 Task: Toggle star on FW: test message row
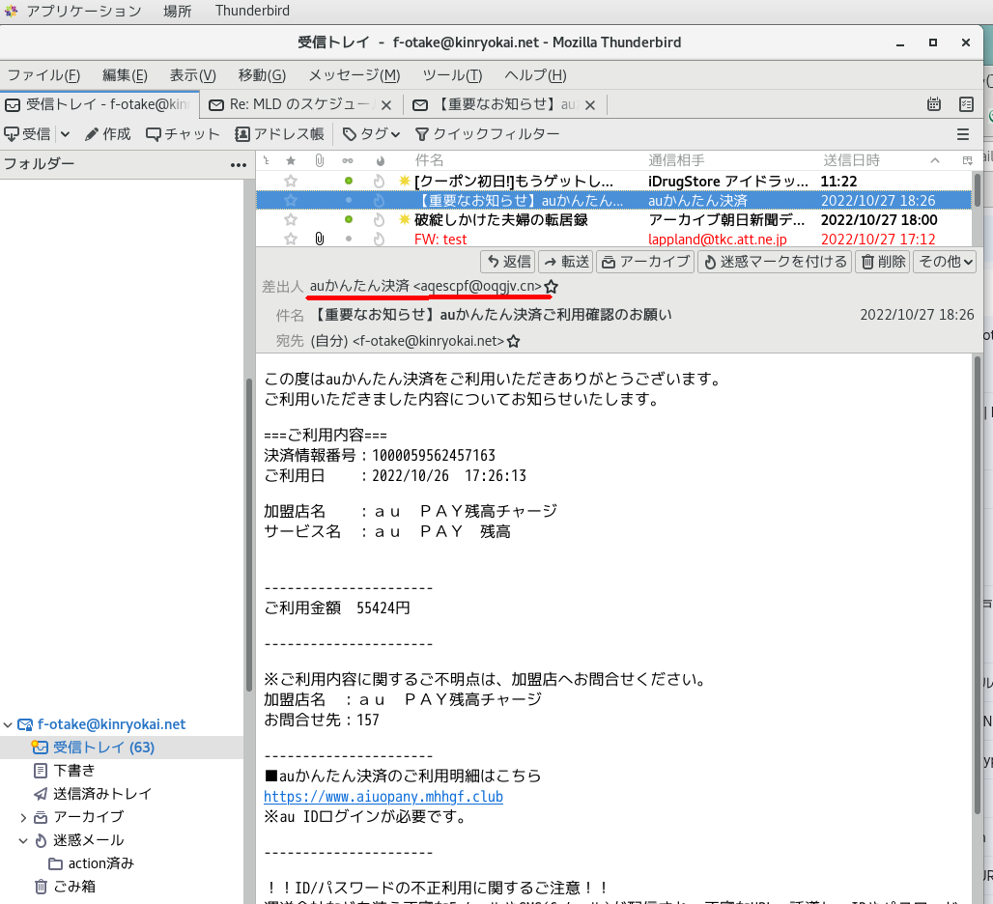[x=291, y=239]
